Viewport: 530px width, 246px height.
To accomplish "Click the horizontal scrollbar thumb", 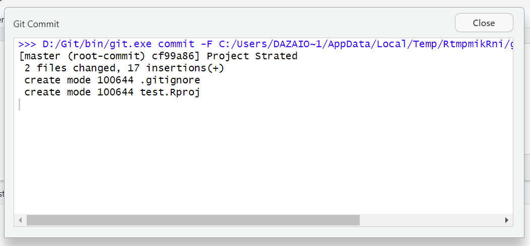I will tap(193, 220).
